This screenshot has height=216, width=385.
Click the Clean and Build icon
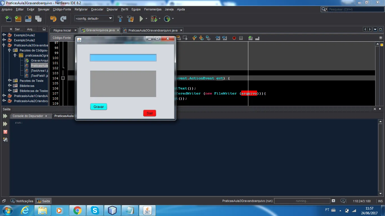(130, 19)
